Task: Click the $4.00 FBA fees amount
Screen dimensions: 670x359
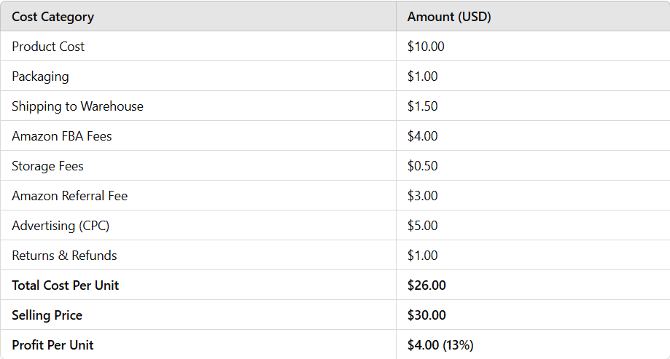Action: 423,135
